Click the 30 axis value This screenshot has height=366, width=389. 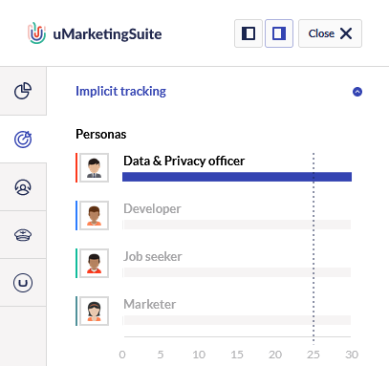352,355
